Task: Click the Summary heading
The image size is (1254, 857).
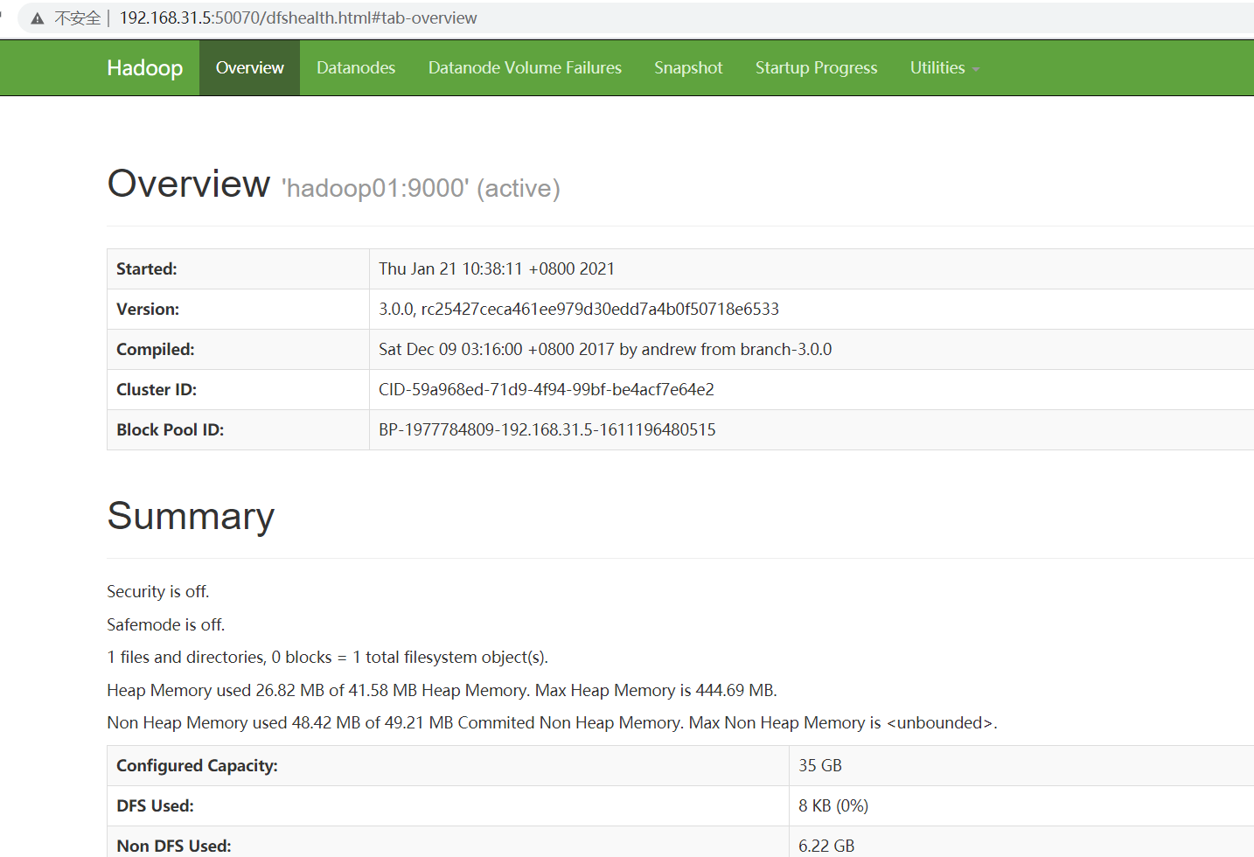Action: coord(191,516)
